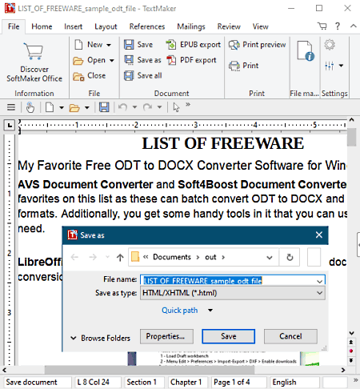Expand the File name history dropdown
Screen dimensions: 360x389
coord(319,281)
